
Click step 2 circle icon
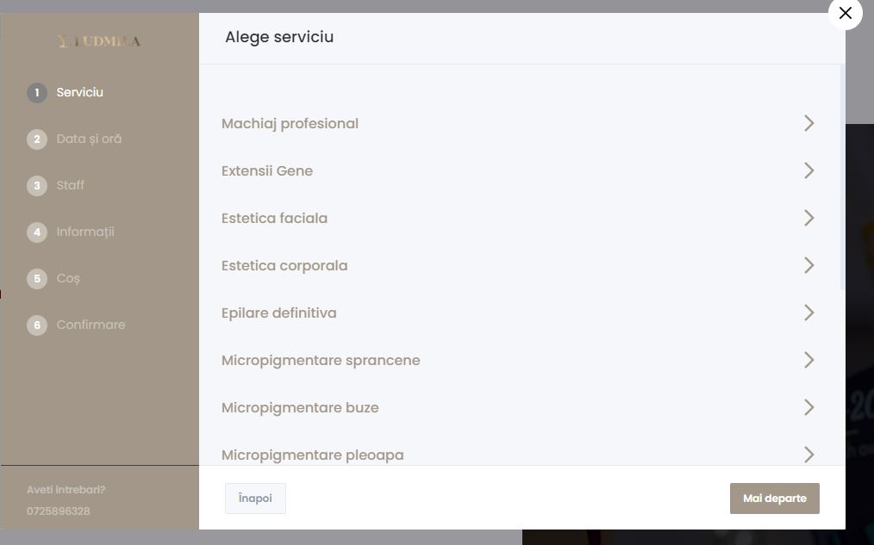click(x=37, y=139)
